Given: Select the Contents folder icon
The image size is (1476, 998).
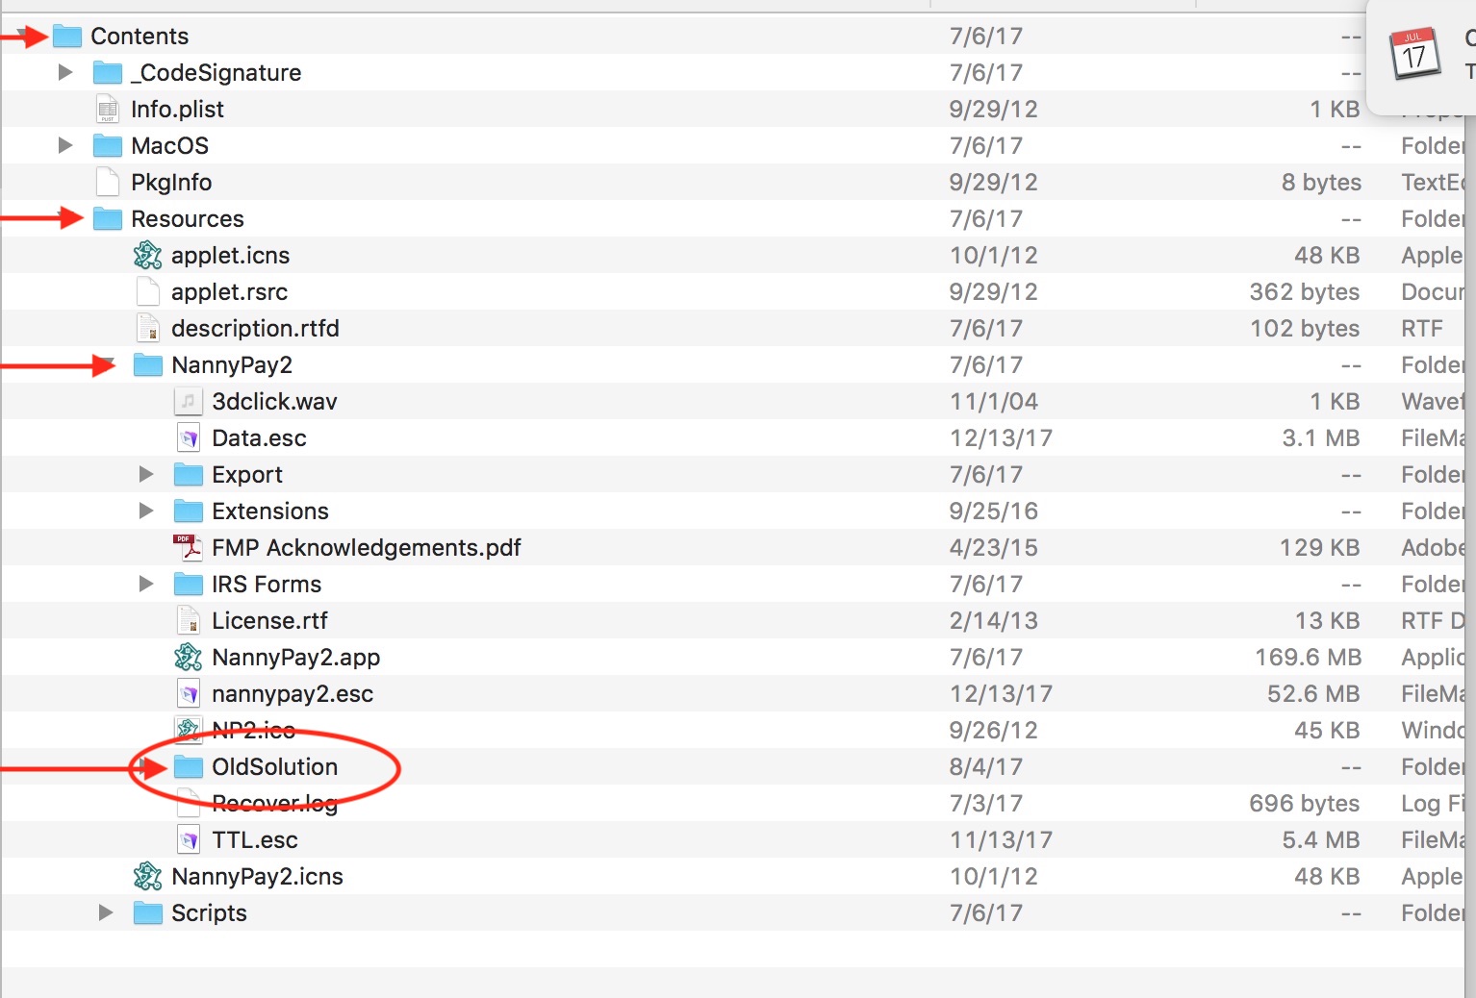Looking at the screenshot, I should [67, 37].
